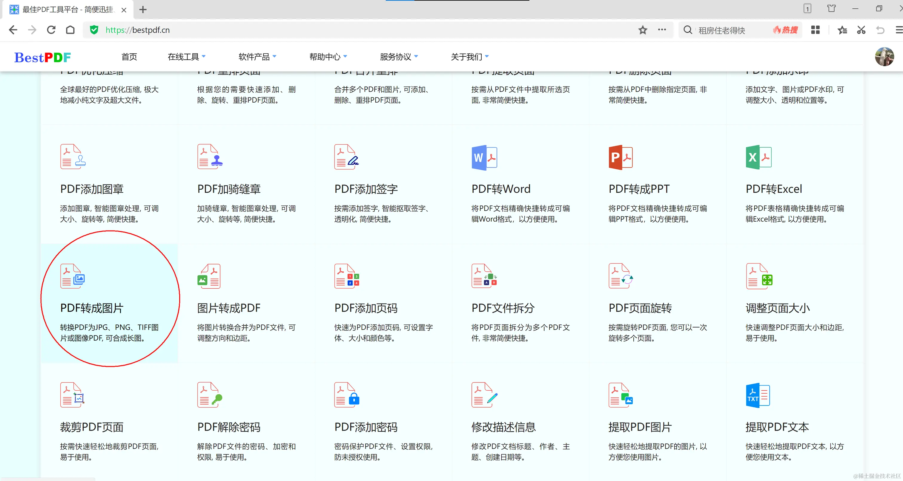This screenshot has height=481, width=903.
Task: Click the PDF解除密码 key icon
Action: point(210,395)
